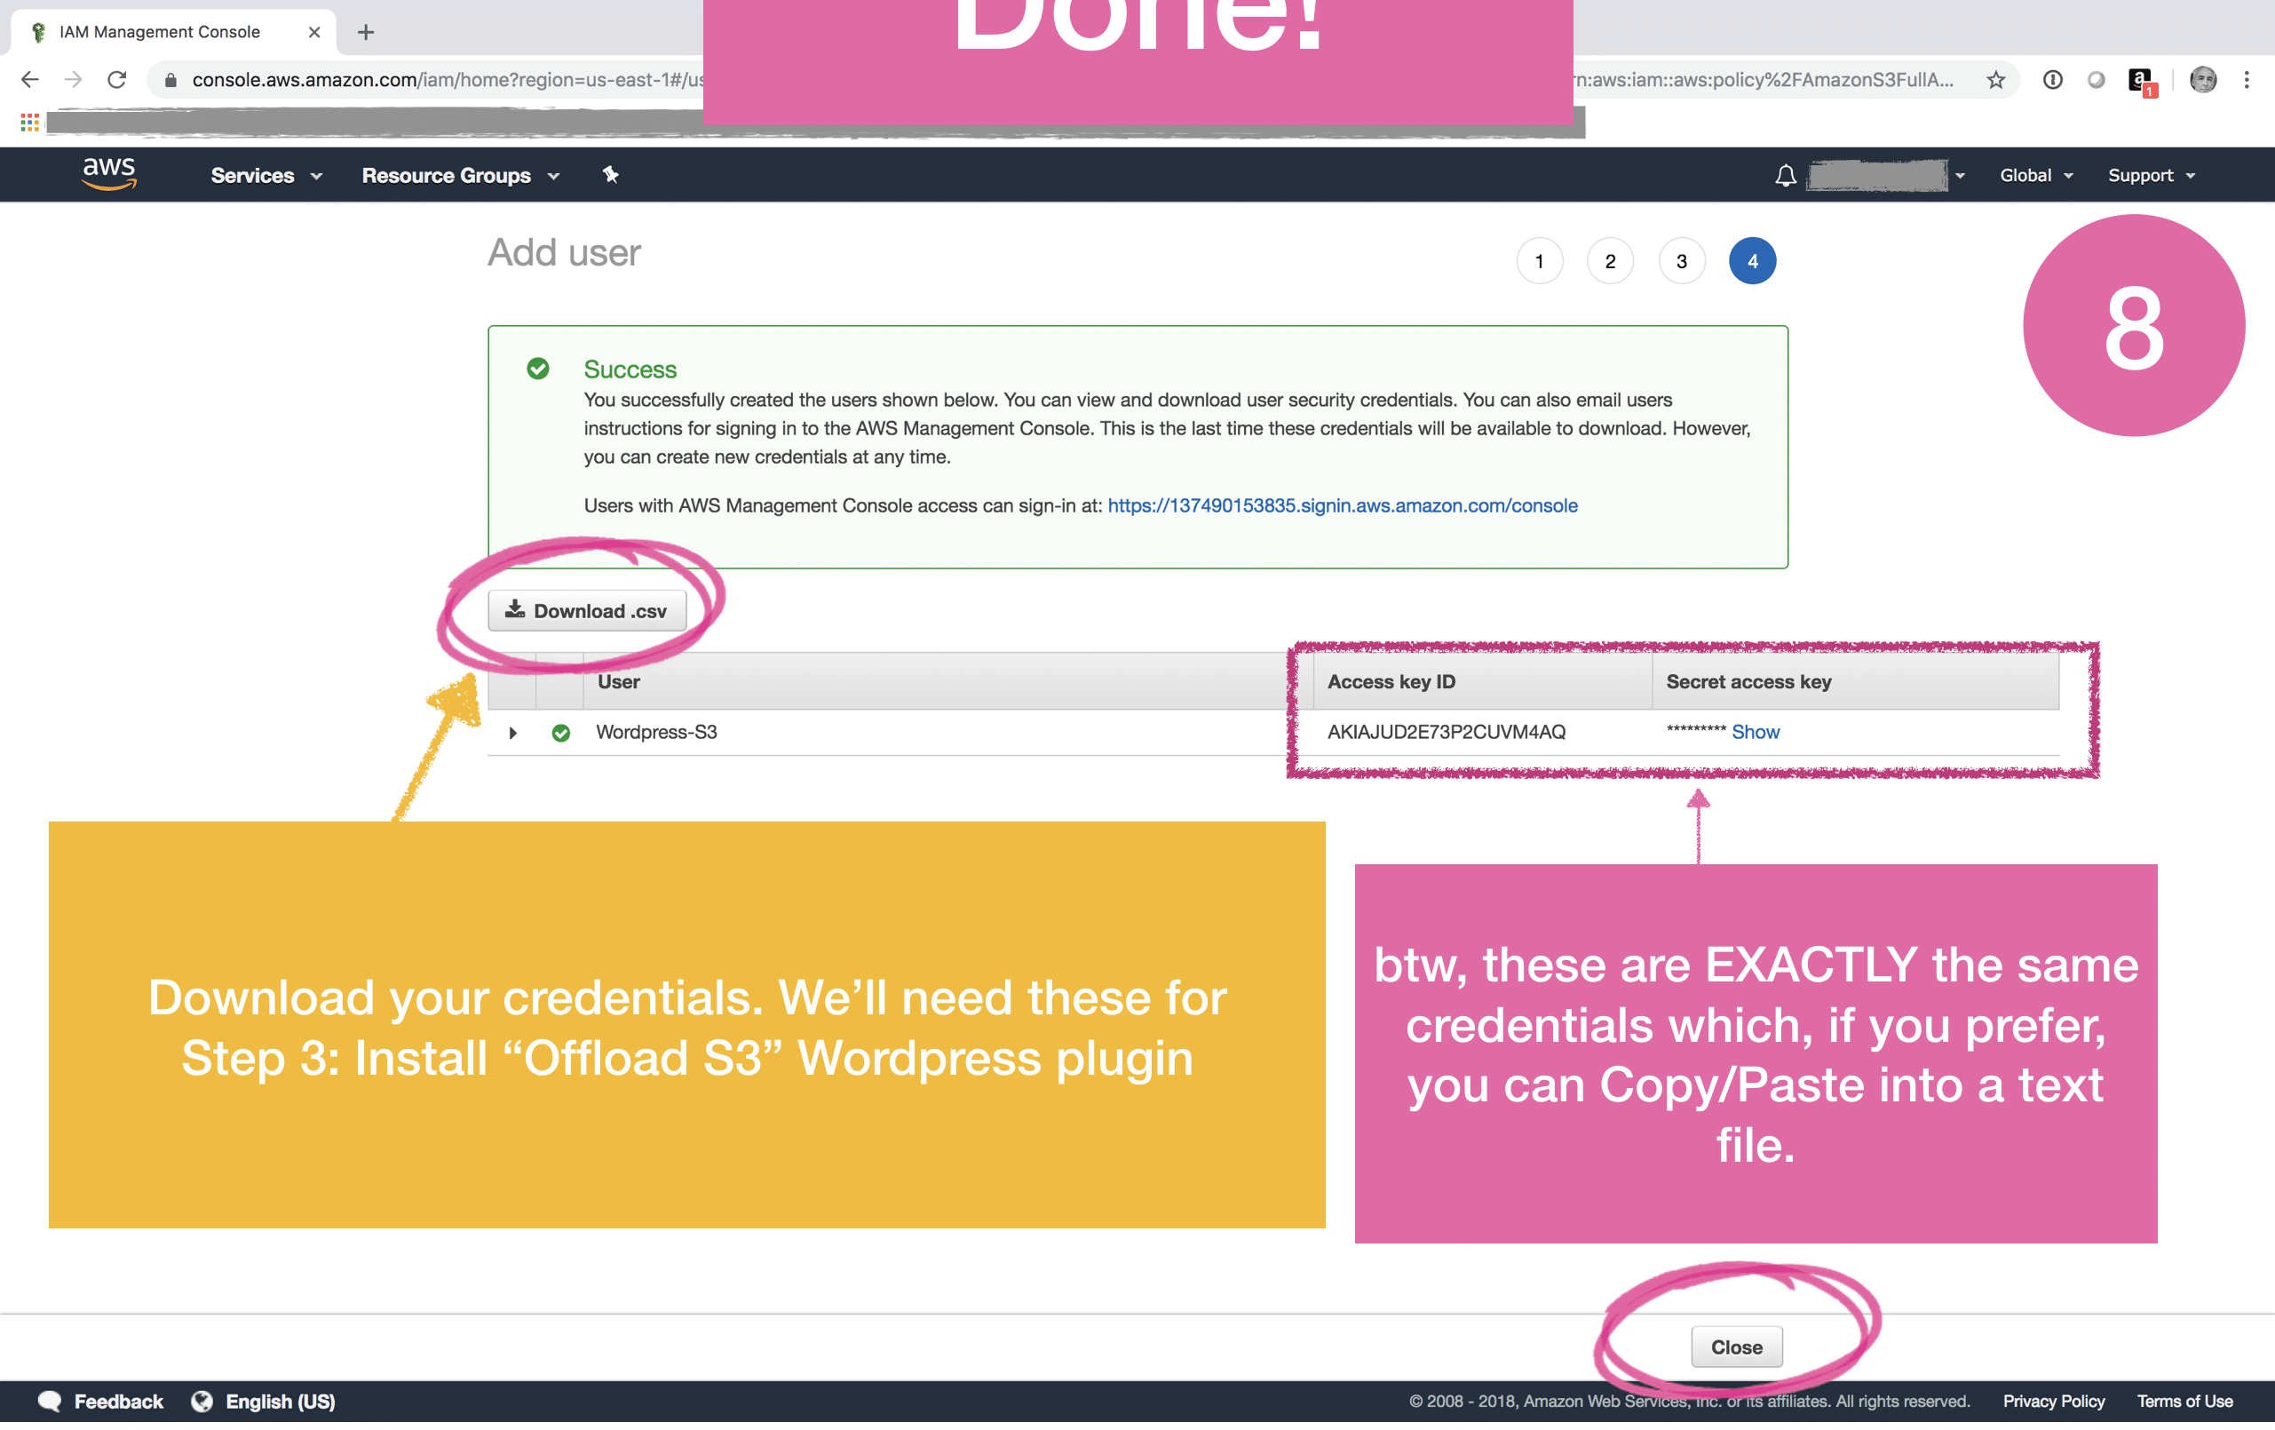Click the access key AKIAJUD2E73P2CUVM4AQ

click(x=1446, y=732)
